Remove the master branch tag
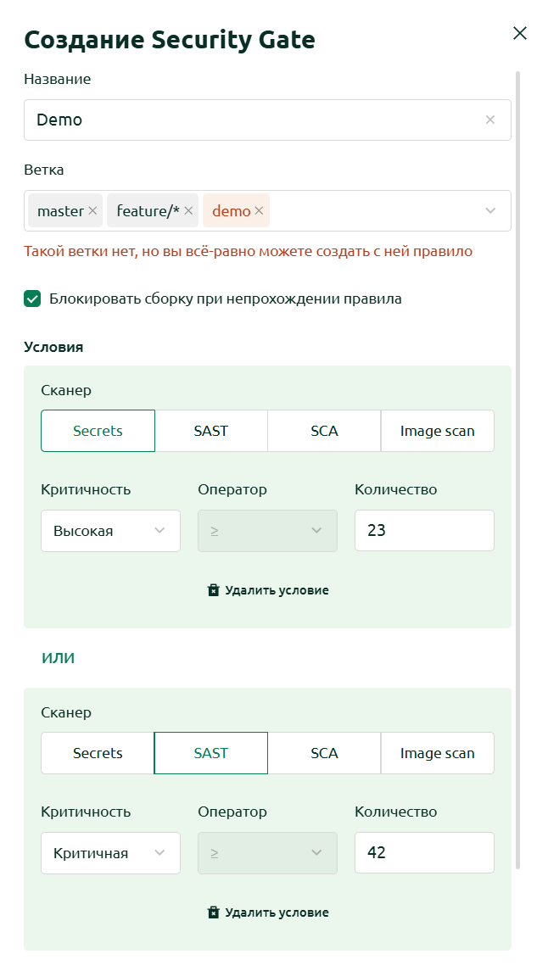548x971 pixels. (x=92, y=210)
